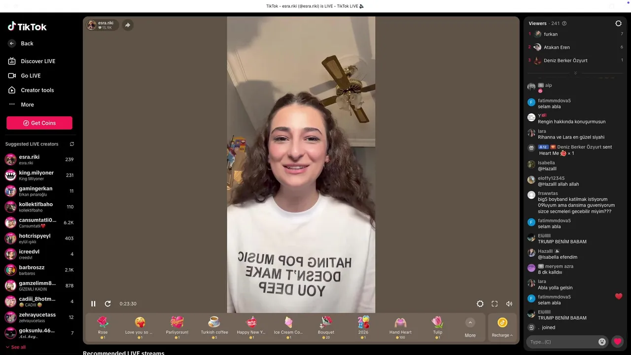631x355 pixels.
Task: Select top viewer Deniz Berker Özyurt
Action: coord(576,61)
